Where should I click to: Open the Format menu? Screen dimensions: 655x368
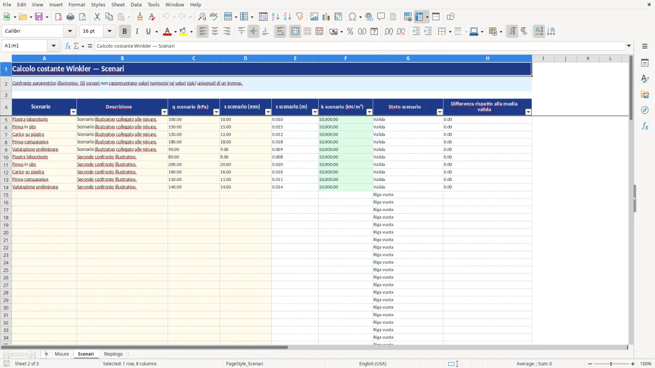click(x=76, y=4)
